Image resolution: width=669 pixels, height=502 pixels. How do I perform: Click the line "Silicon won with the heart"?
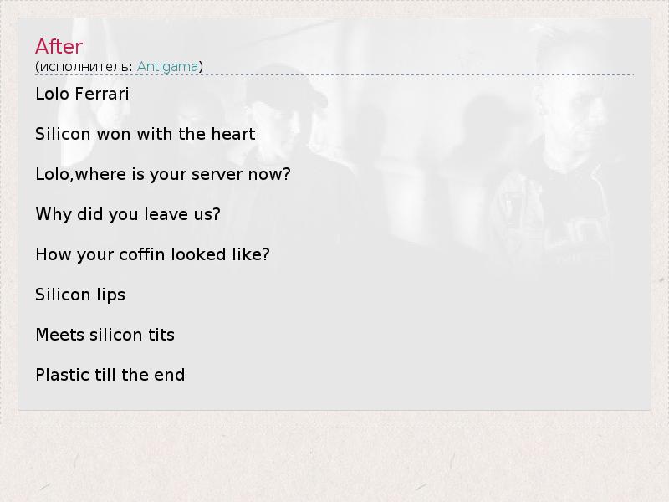tap(145, 134)
